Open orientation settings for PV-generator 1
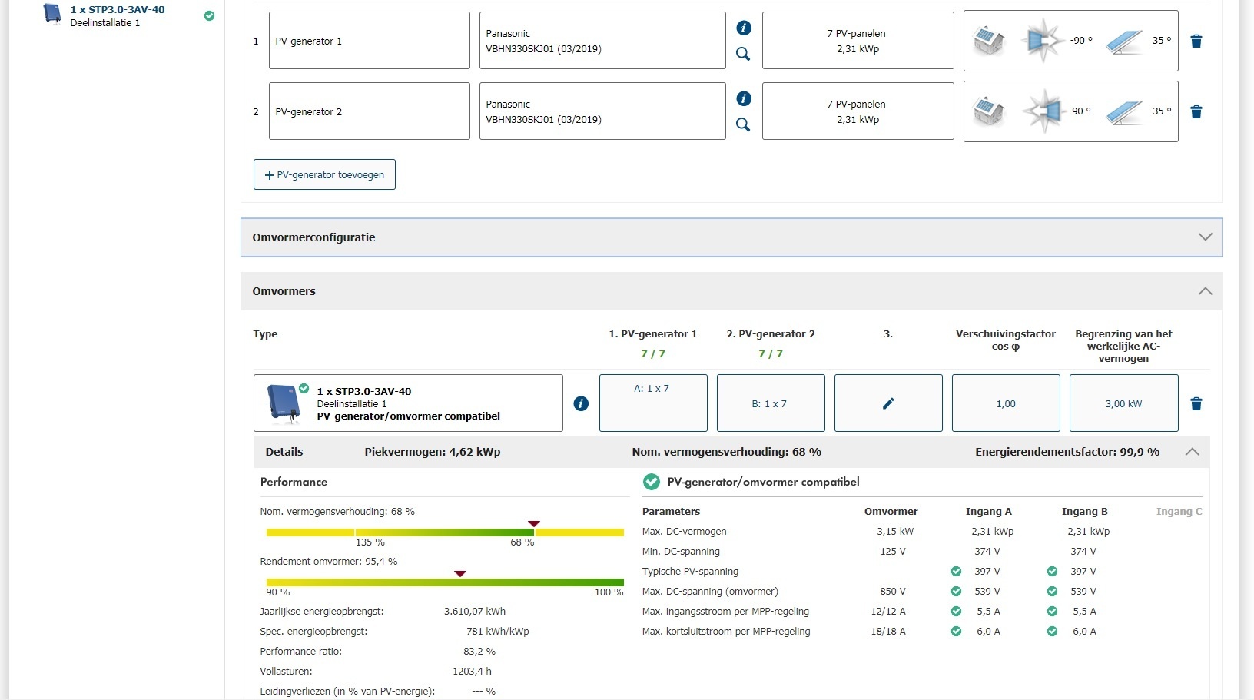 coord(1070,41)
